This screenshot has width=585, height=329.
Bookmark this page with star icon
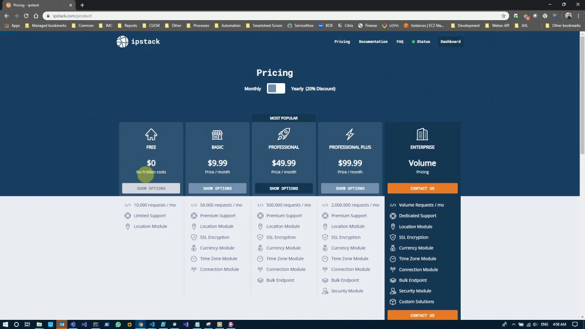click(x=504, y=16)
